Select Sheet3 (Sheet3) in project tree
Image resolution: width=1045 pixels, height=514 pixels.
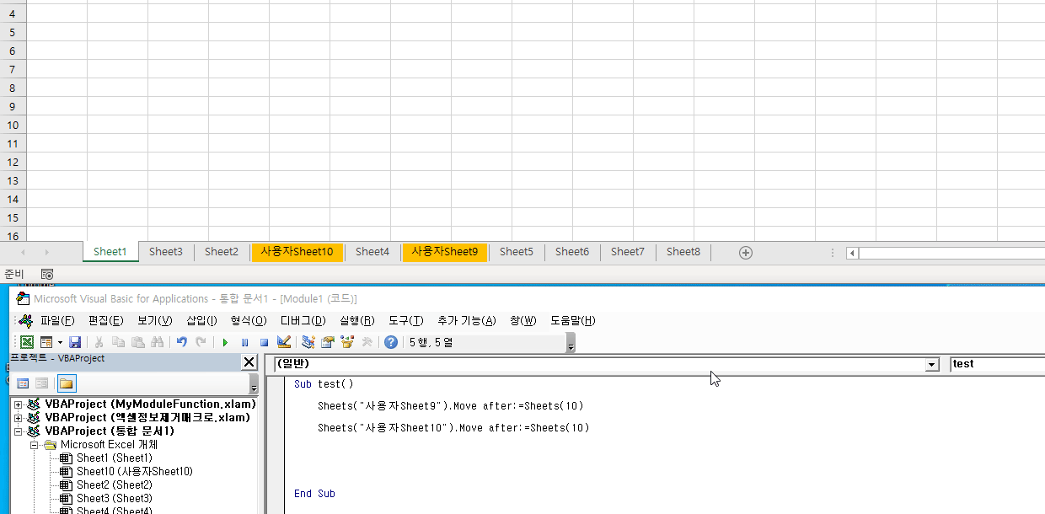pos(115,499)
